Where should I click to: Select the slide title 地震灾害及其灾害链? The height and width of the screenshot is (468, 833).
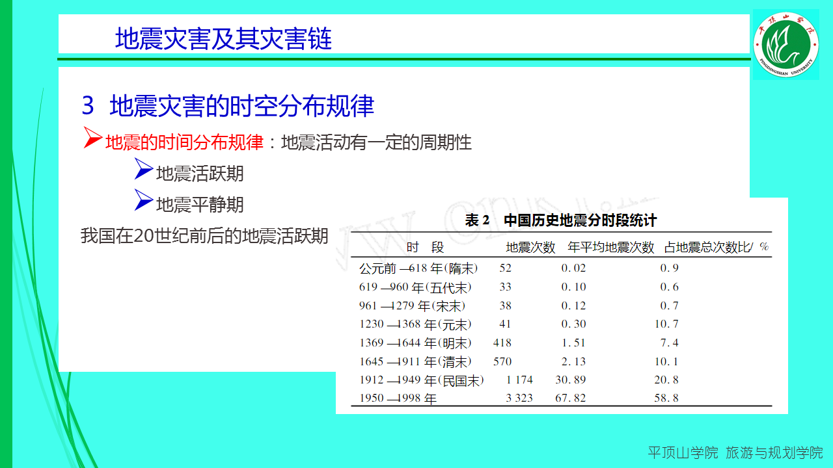click(223, 39)
